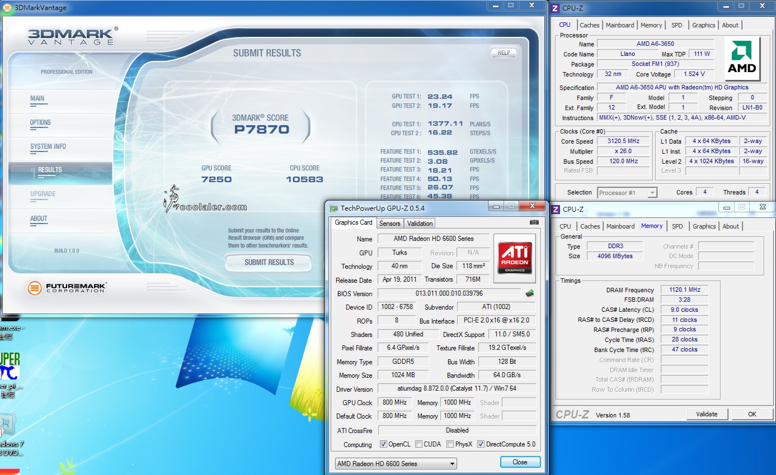Open About tab in lower CPU-Z window

pos(731,226)
